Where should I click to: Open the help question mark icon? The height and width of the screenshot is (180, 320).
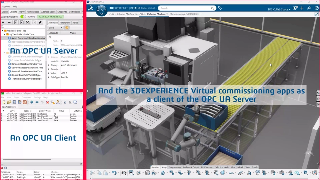coord(317,8)
